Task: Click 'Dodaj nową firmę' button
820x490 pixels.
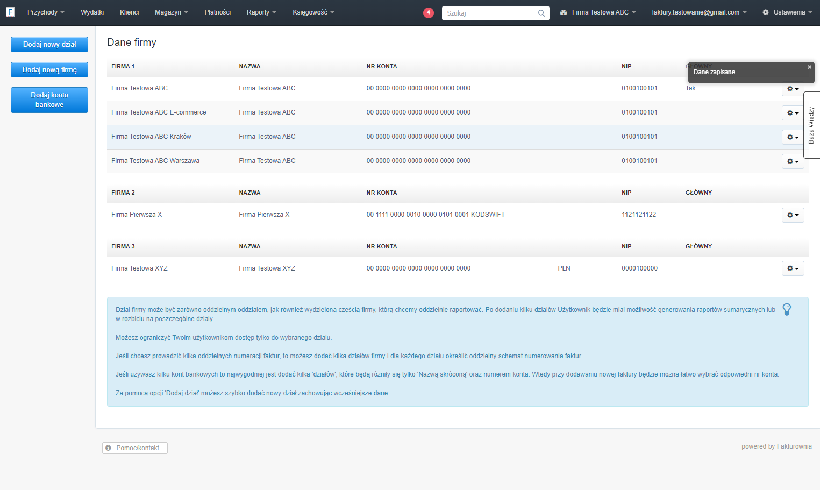Action: (x=49, y=69)
